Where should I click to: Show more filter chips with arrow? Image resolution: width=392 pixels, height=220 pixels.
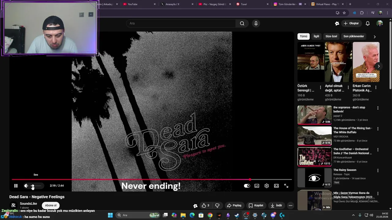click(x=374, y=37)
